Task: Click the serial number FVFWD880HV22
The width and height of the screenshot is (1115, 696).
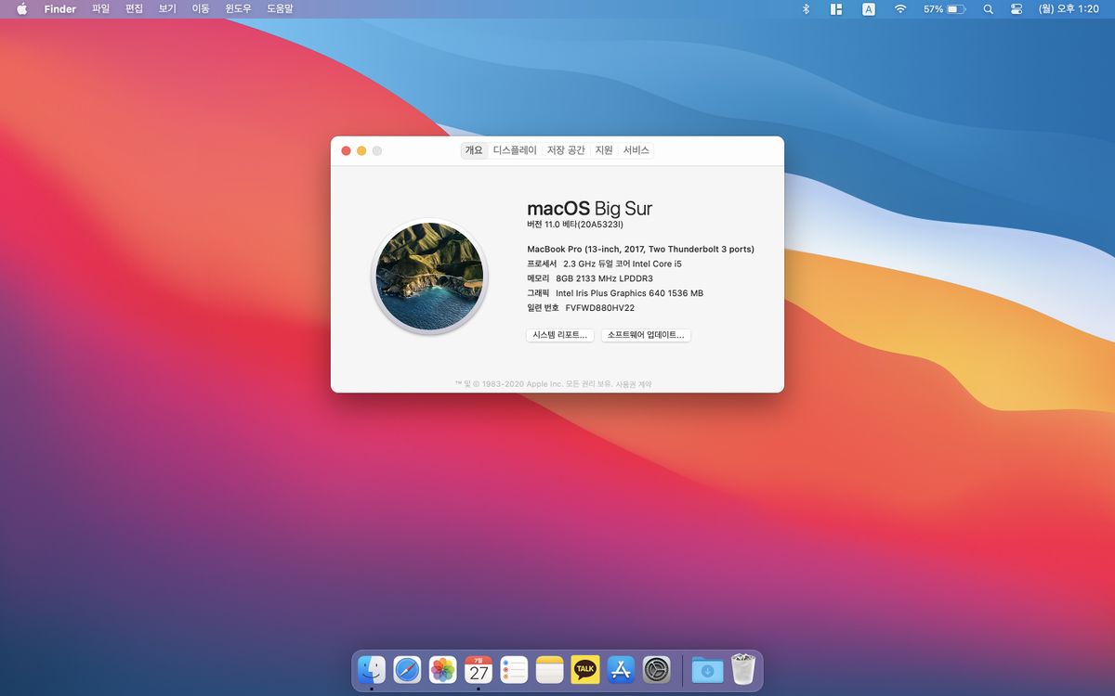Action: (600, 307)
